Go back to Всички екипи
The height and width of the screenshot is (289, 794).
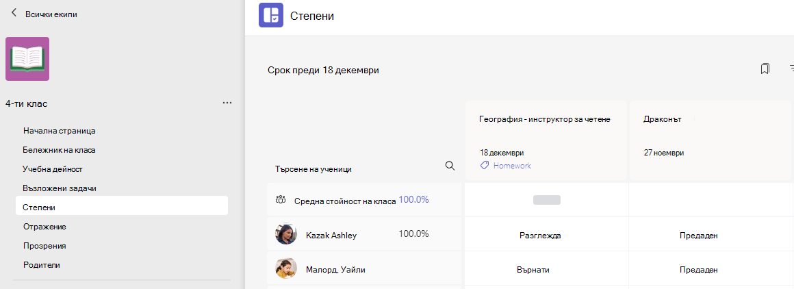[51, 14]
